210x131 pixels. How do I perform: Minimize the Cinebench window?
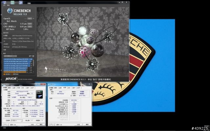coord(119,2)
